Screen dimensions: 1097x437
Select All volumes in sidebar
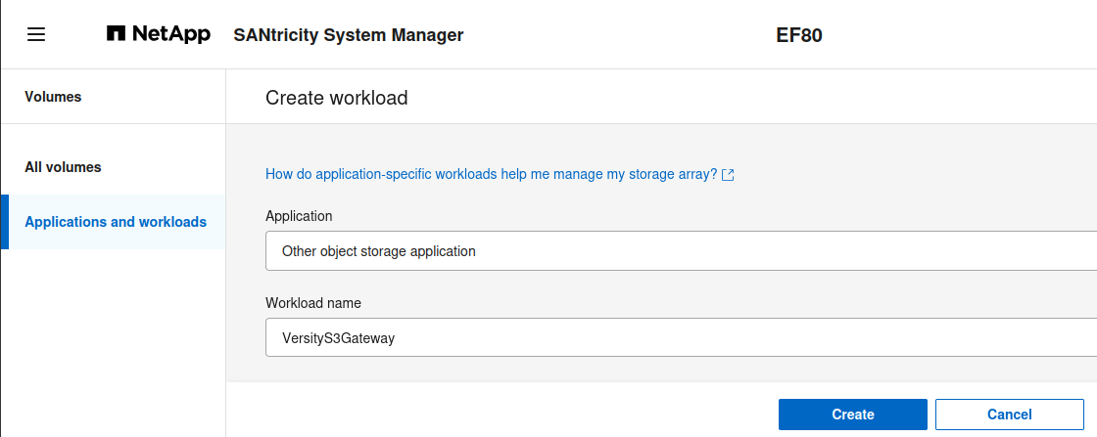point(63,167)
